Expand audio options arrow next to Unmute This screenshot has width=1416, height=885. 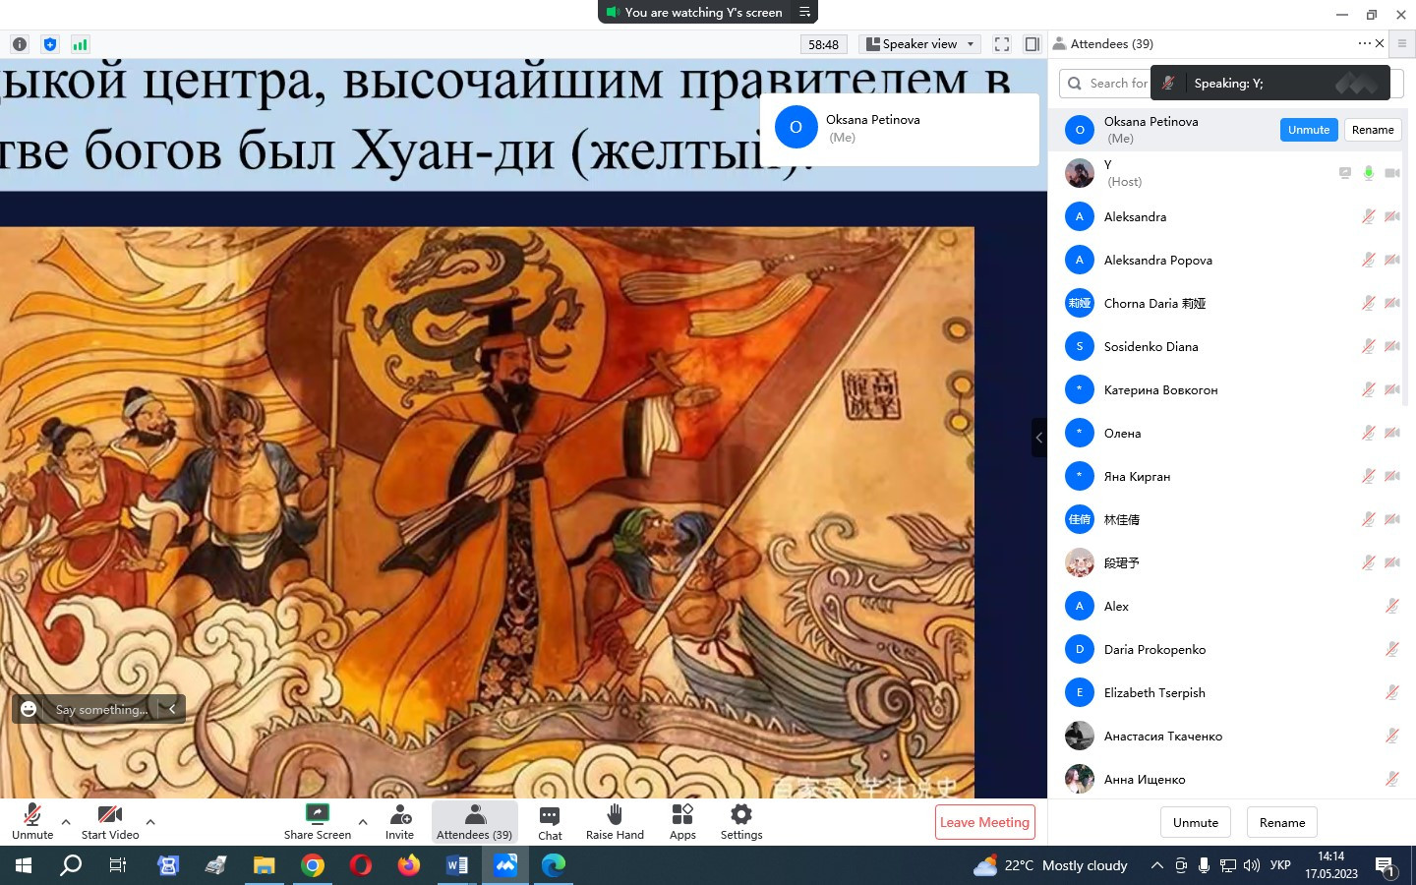click(66, 821)
